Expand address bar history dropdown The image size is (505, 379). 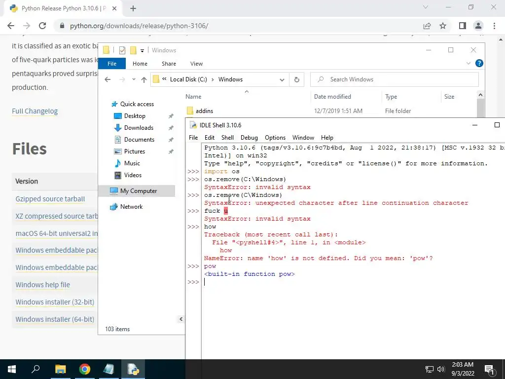[x=282, y=79]
